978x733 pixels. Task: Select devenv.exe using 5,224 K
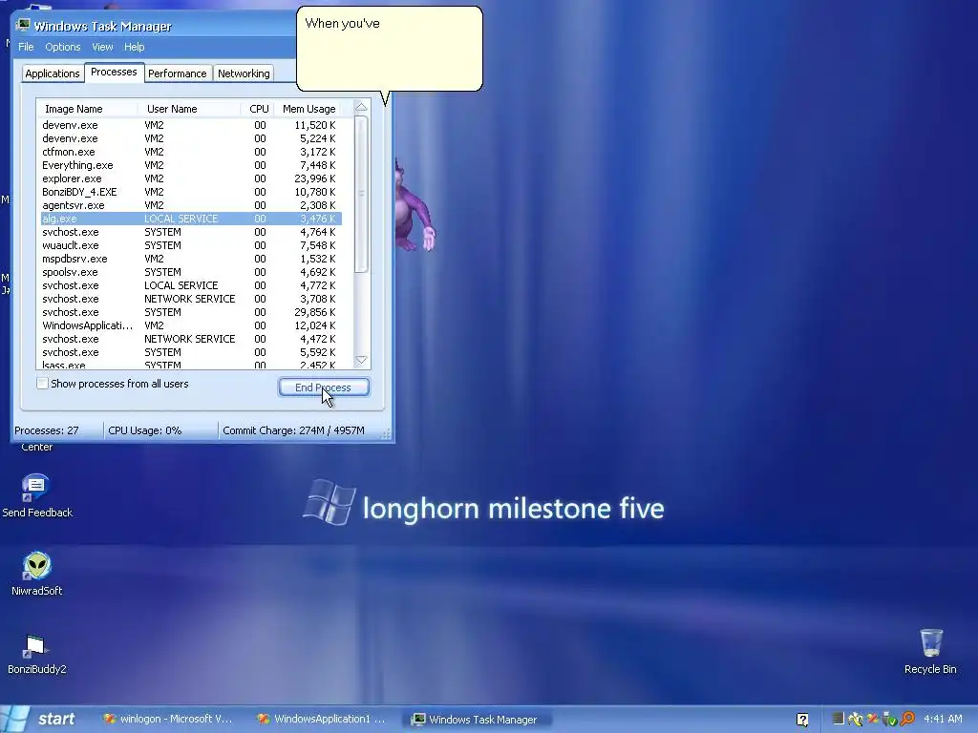[191, 138]
